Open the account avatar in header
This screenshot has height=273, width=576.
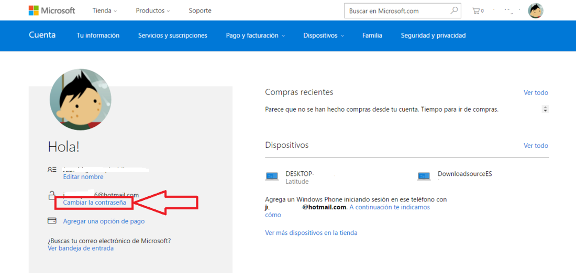point(535,11)
